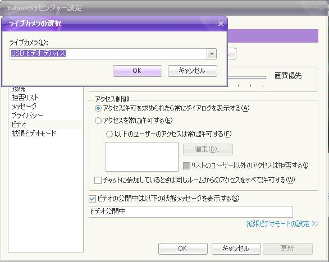Open メッセージ settings category

[x=24, y=107]
